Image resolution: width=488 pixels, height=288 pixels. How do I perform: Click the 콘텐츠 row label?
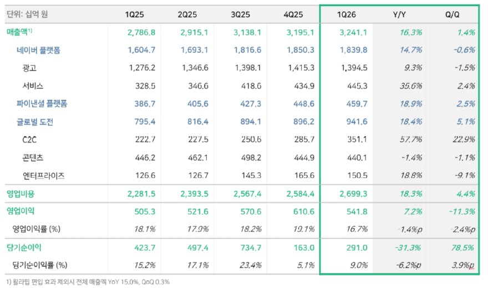pyautogui.click(x=33, y=158)
